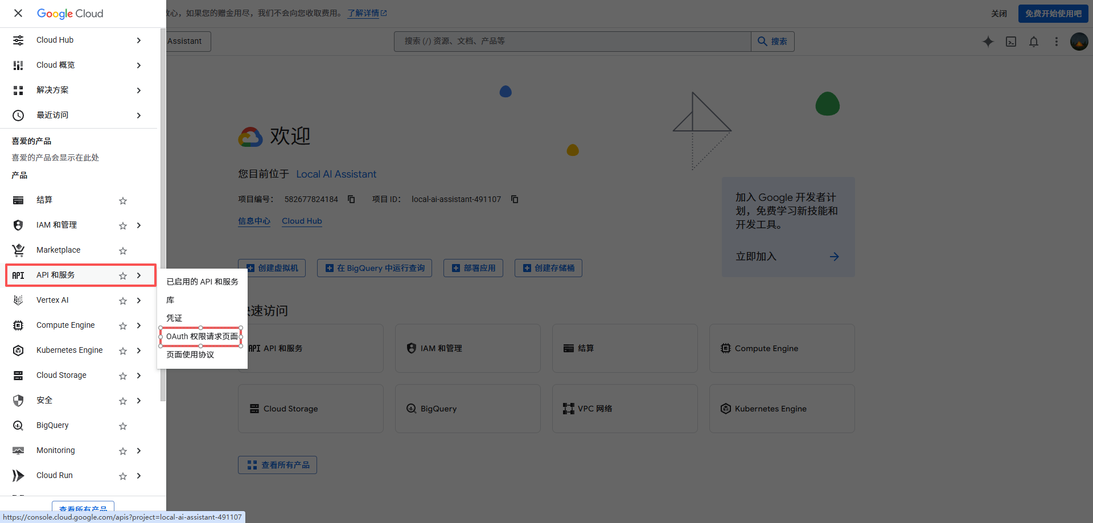The height and width of the screenshot is (523, 1093).
Task: Expand the Cloud 概览 submenu chevron
Action: pyautogui.click(x=139, y=65)
